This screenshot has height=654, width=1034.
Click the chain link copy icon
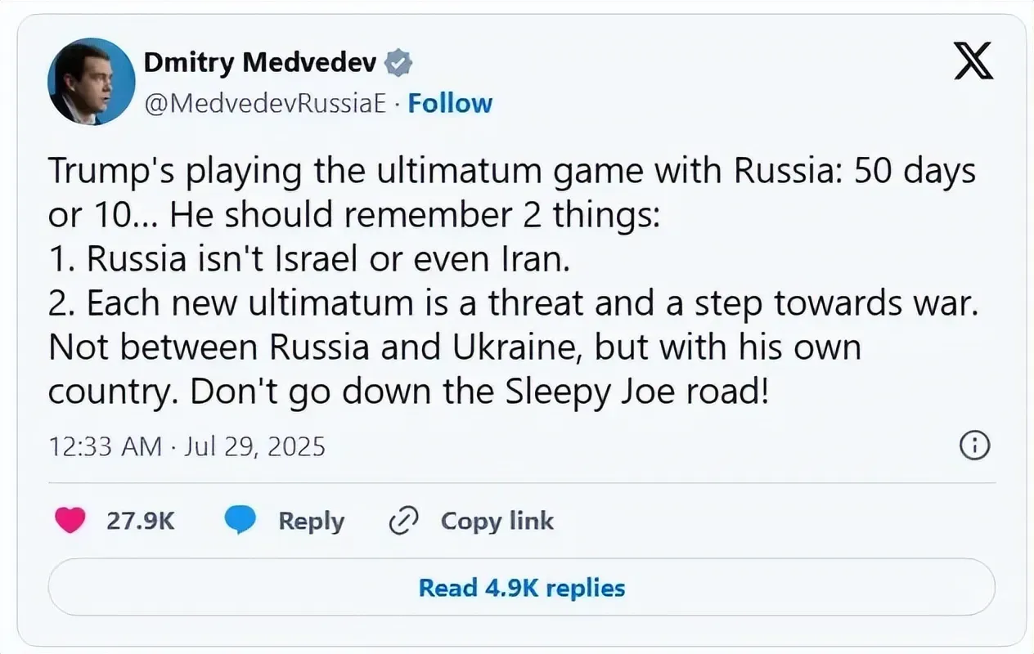404,521
